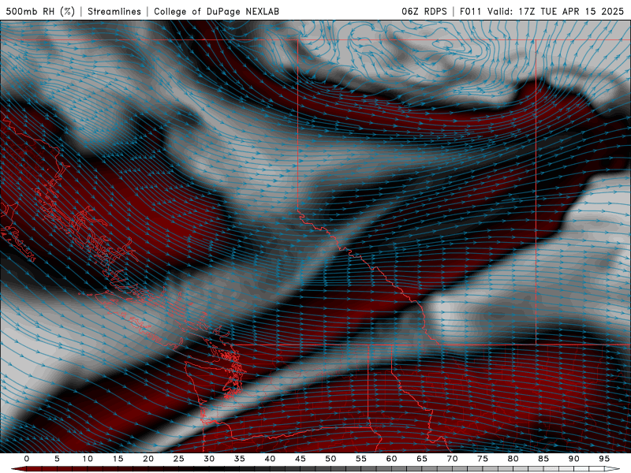Click the colorbar value label "95"
The width and height of the screenshot is (631, 473).
(604, 459)
